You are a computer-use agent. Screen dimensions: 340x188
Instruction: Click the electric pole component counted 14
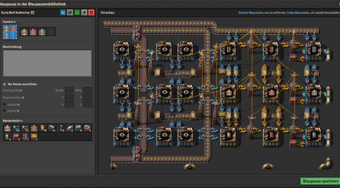click(x=60, y=128)
